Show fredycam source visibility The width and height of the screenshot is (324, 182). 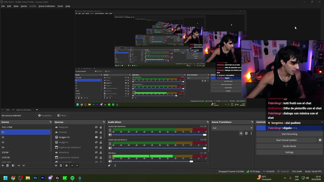pyautogui.click(x=96, y=127)
